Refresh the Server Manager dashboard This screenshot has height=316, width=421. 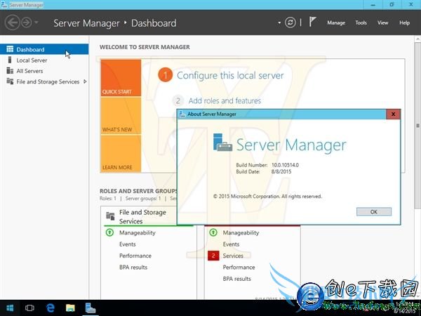click(290, 22)
